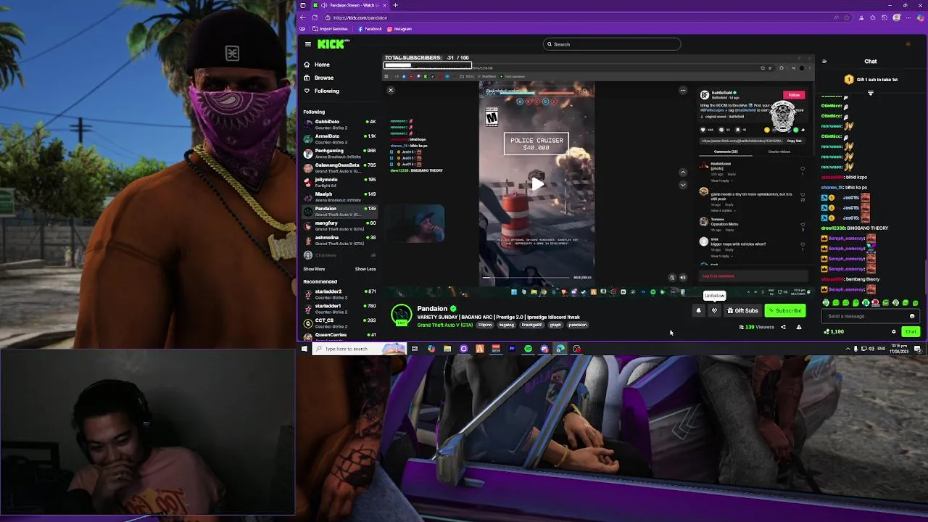Screen dimensions: 928x522
Task: Open the Windows Start menu
Action: pyautogui.click(x=304, y=349)
